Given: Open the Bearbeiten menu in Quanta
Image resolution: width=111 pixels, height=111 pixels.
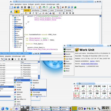Looking at the screenshot, I should point(18,4).
